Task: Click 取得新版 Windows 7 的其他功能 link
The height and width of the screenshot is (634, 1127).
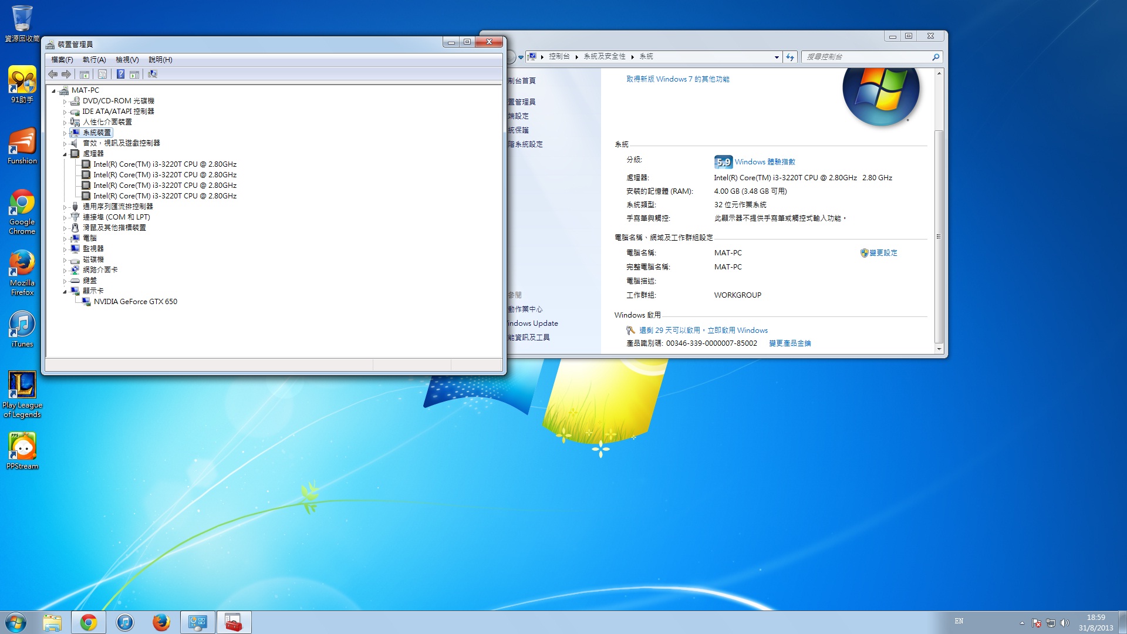Action: point(677,79)
